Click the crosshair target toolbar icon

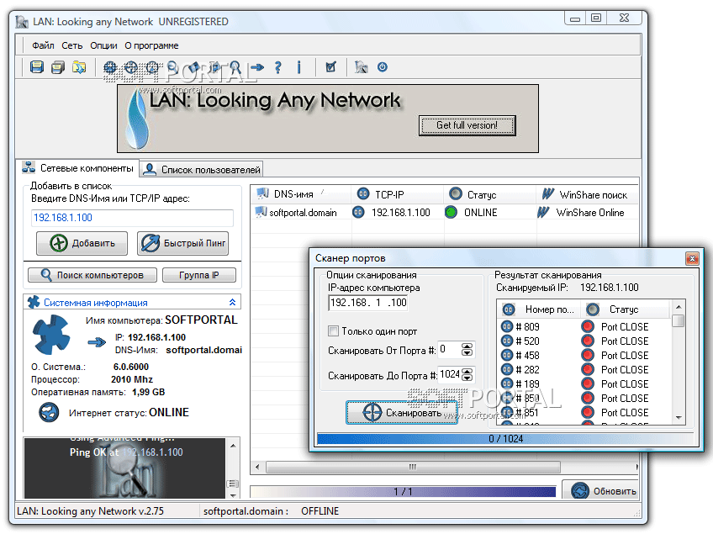coord(131,67)
